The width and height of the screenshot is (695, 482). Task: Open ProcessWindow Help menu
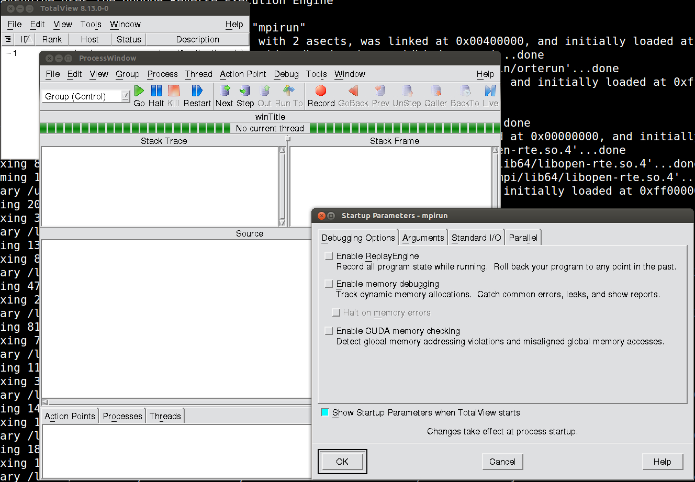pos(485,74)
